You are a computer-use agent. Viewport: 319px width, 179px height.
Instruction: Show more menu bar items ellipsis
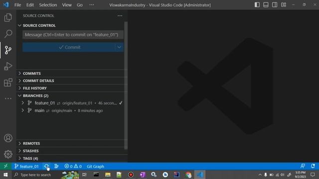pyautogui.click(x=92, y=5)
